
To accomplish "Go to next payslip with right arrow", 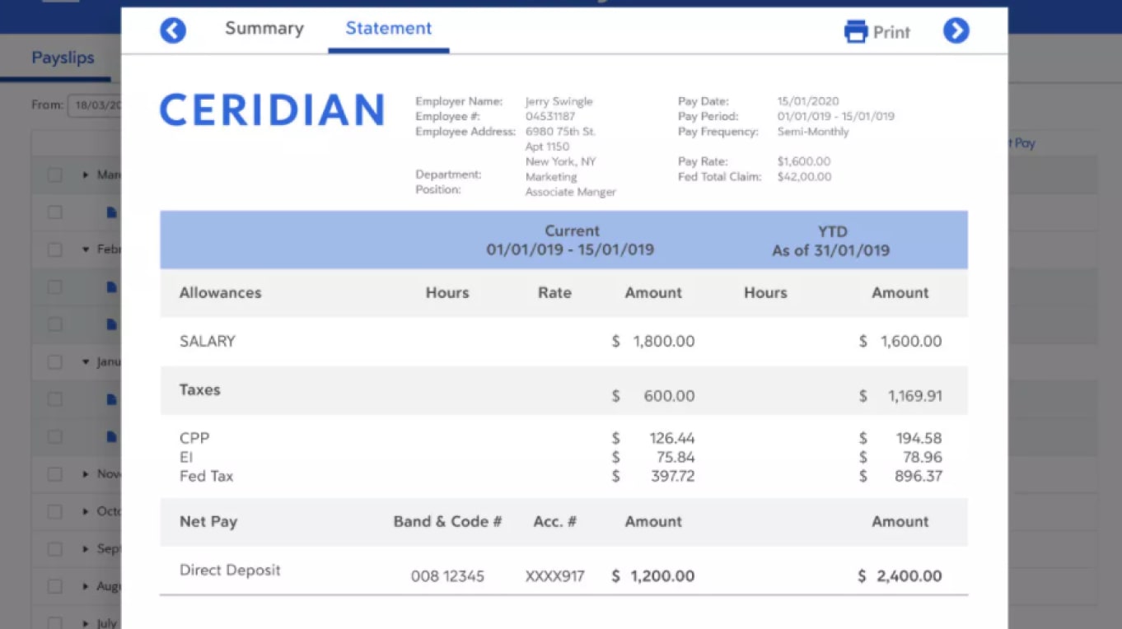I will pos(956,31).
